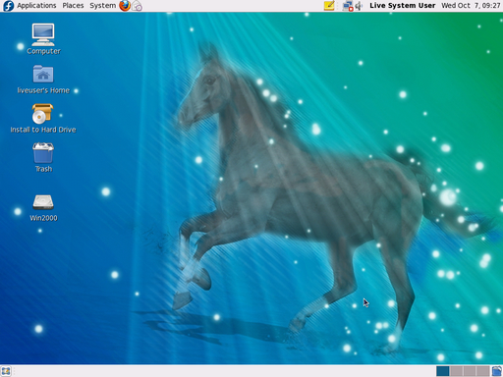Click the 'Win2000' label text
The height and width of the screenshot is (377, 503).
point(43,218)
